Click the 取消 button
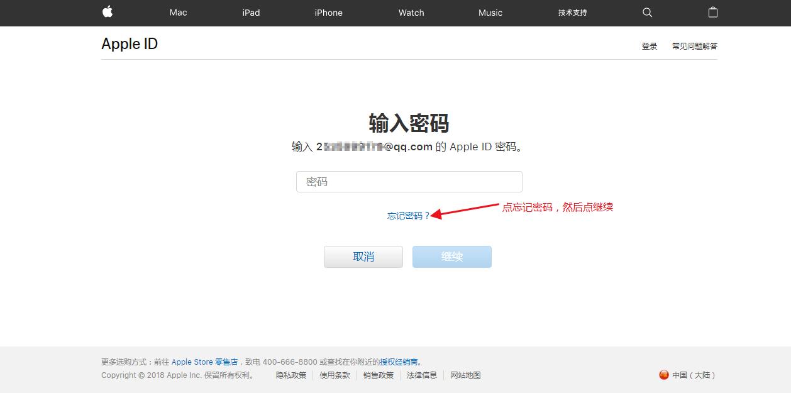Viewport: 791px width, 393px height. click(x=363, y=257)
